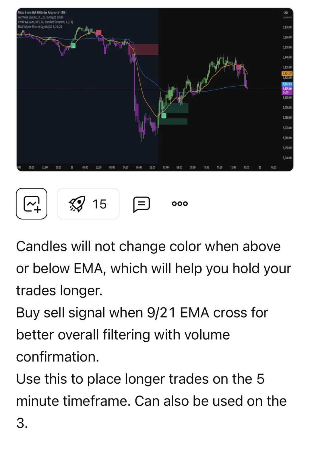
Task: Click the purple 5,809.00 current price label
Action: 287,89
